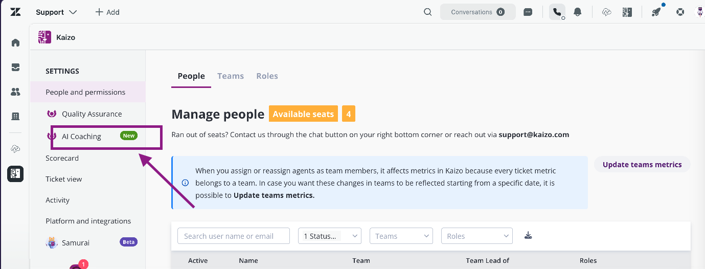The image size is (705, 269).
Task: Click the Samurai avatar icon
Action: (x=51, y=242)
